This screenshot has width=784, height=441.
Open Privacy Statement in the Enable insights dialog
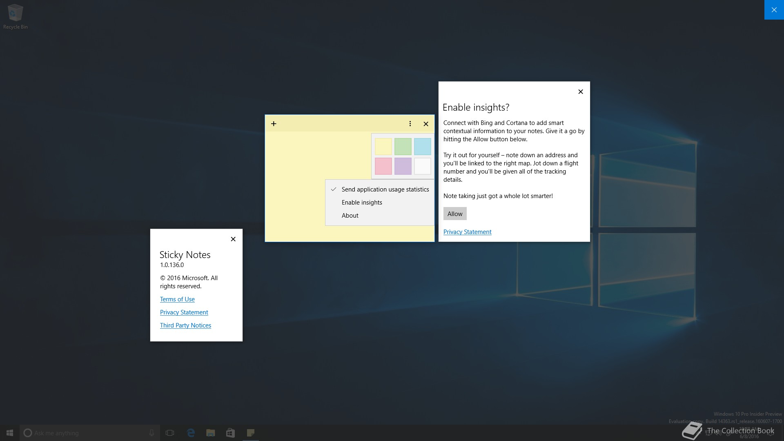468,232
